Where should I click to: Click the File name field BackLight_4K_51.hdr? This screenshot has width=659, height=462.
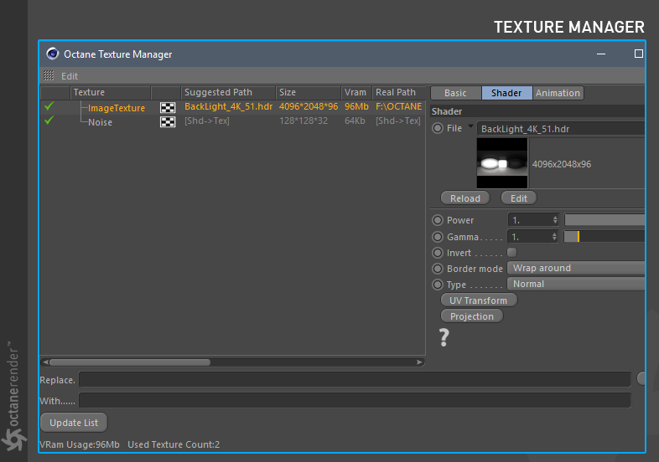pos(561,129)
